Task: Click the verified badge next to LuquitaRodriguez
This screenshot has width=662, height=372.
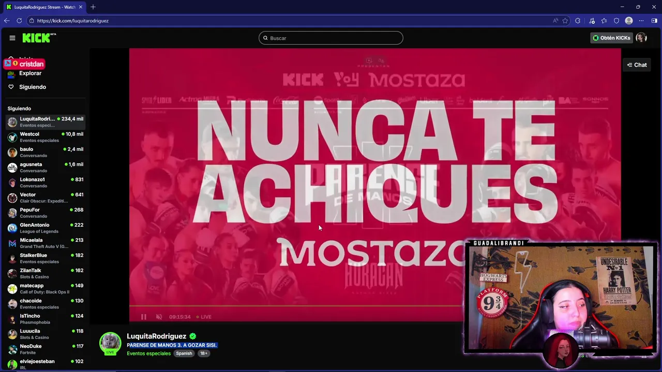Action: point(193,336)
